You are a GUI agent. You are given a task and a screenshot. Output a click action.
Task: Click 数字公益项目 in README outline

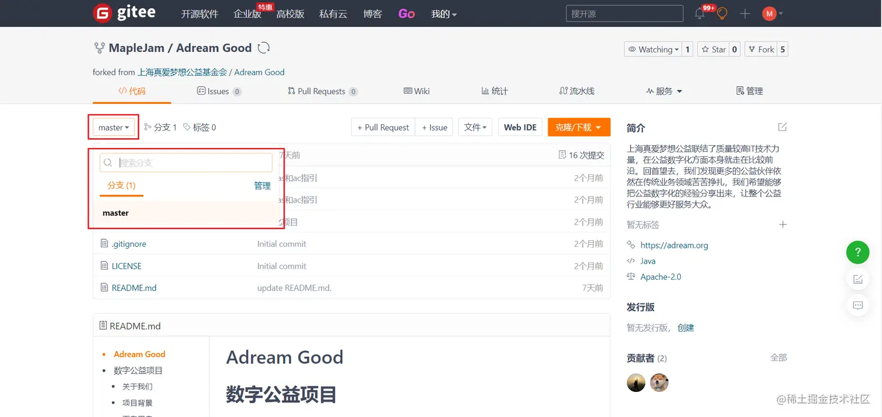tap(138, 370)
